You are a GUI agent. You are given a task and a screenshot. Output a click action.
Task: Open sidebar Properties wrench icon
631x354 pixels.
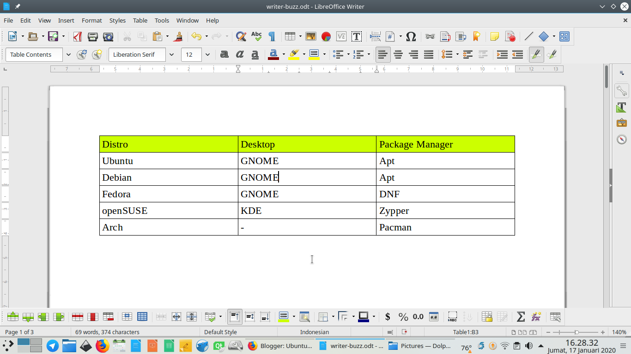pyautogui.click(x=622, y=91)
